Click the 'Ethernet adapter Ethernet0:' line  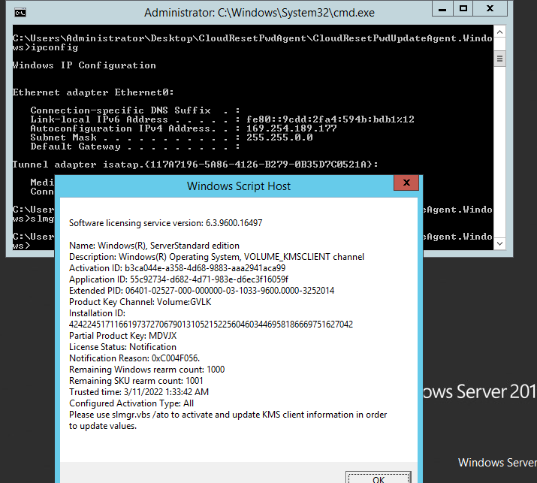(93, 92)
